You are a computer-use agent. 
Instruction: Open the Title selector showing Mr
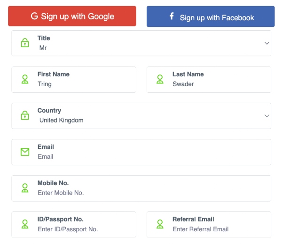pyautogui.click(x=141, y=43)
